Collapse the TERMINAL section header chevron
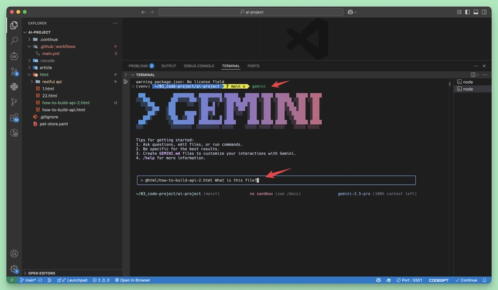 pyautogui.click(x=133, y=75)
